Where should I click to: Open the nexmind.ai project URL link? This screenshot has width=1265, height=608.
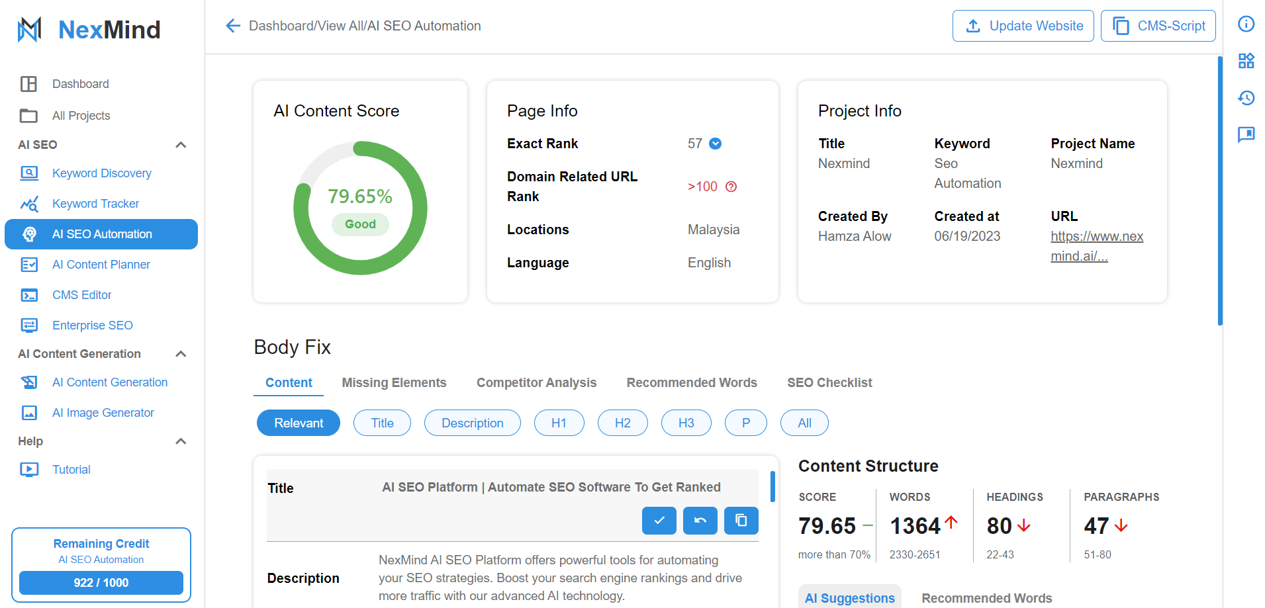coord(1096,246)
